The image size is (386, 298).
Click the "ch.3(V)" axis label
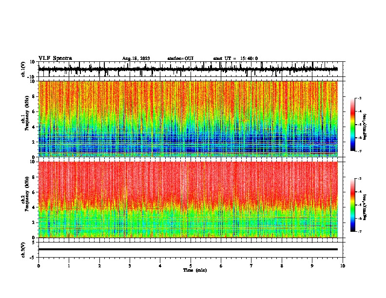pos(23,250)
